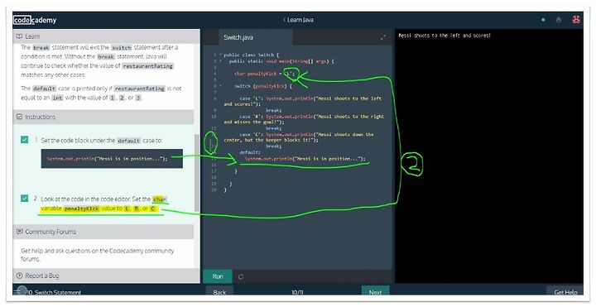Click the case 'C' code line
Viewport: 596px width, 307px height.
pos(299,137)
